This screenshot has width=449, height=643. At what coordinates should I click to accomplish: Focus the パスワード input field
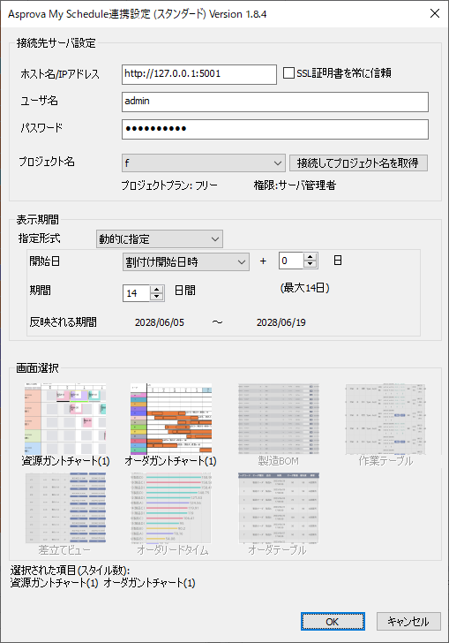(275, 129)
